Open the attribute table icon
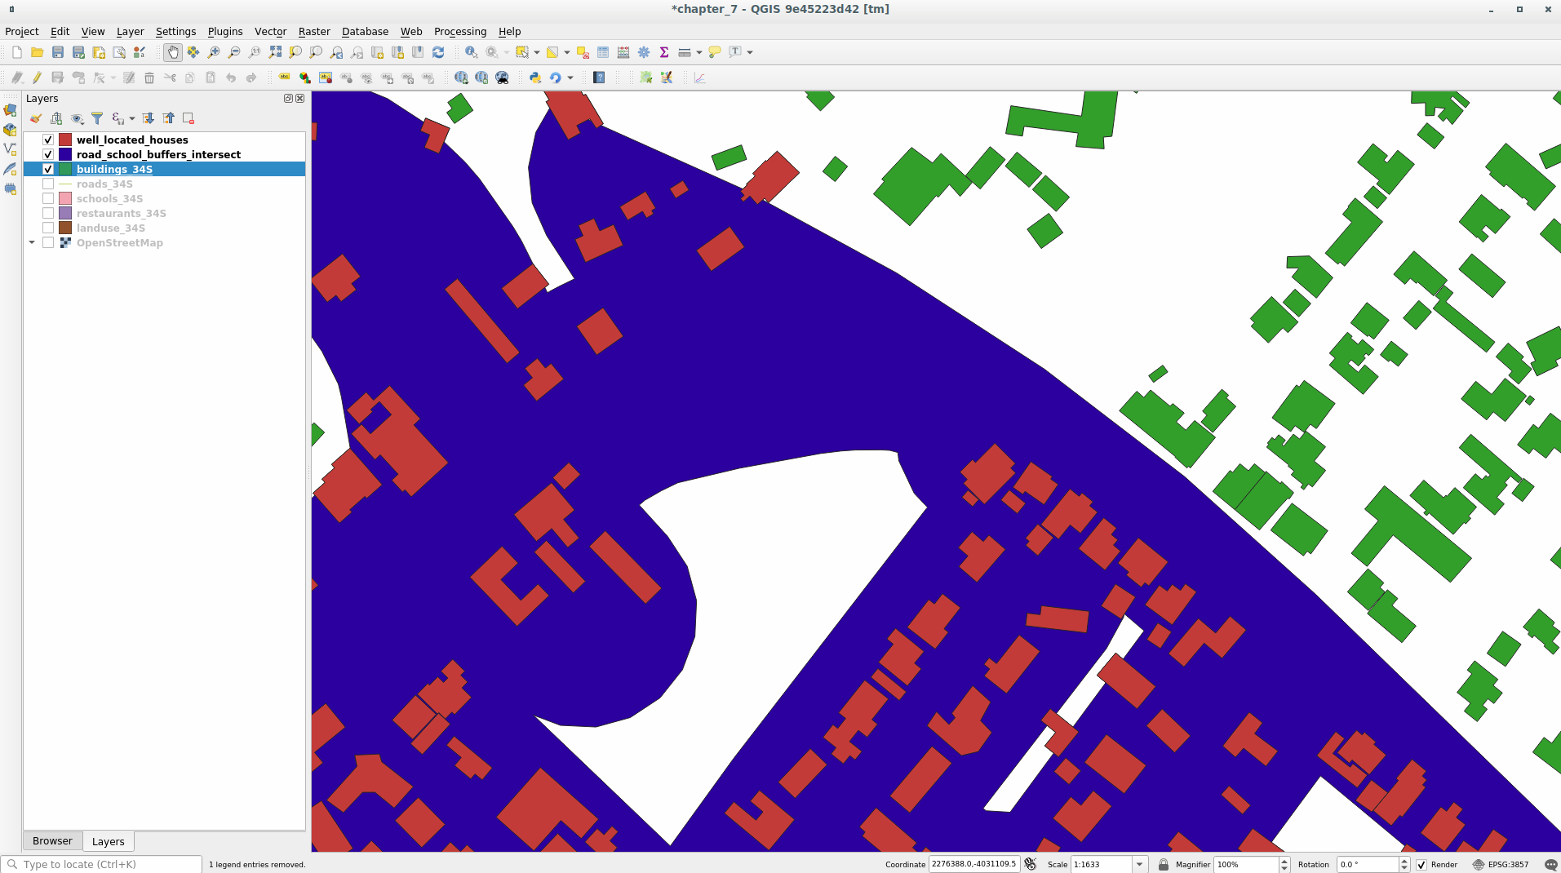 603,52
